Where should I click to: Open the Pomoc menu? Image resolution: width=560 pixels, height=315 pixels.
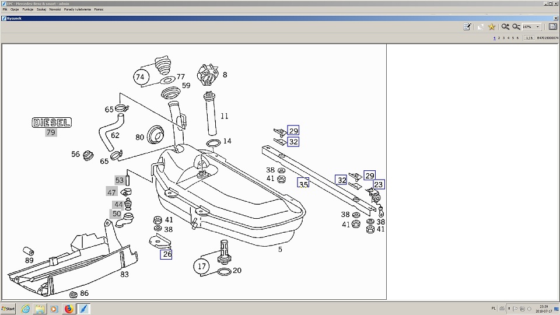point(99,10)
